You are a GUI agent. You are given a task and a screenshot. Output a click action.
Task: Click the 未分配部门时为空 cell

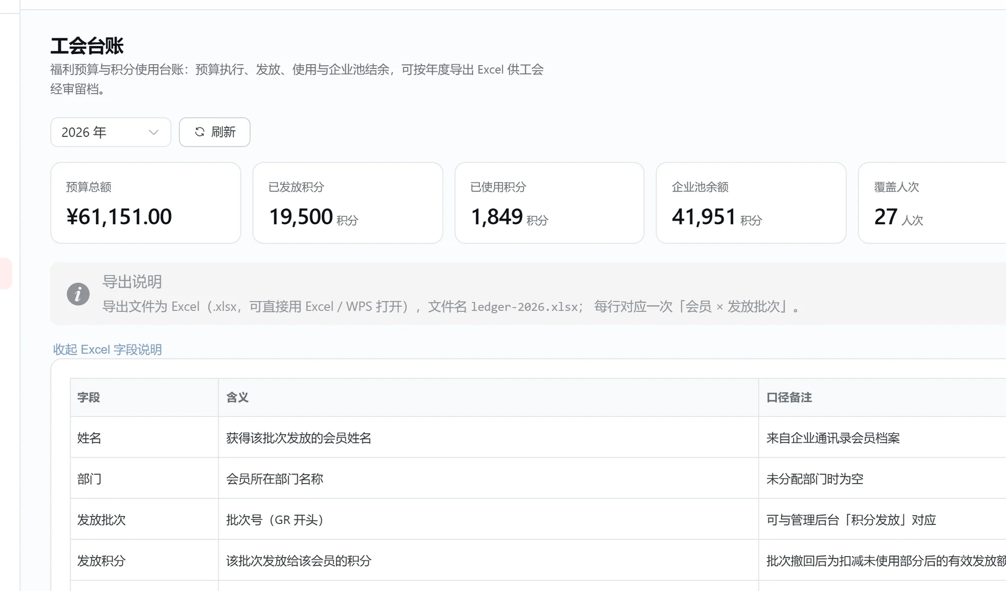(882, 479)
